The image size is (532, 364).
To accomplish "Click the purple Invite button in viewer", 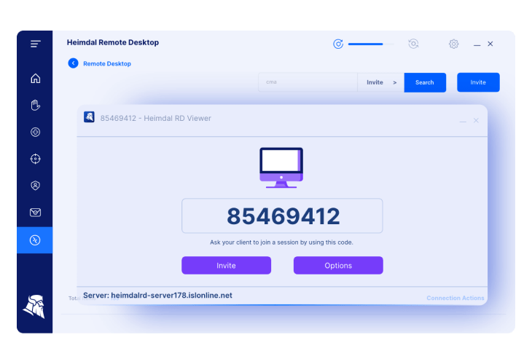I will (x=227, y=266).
